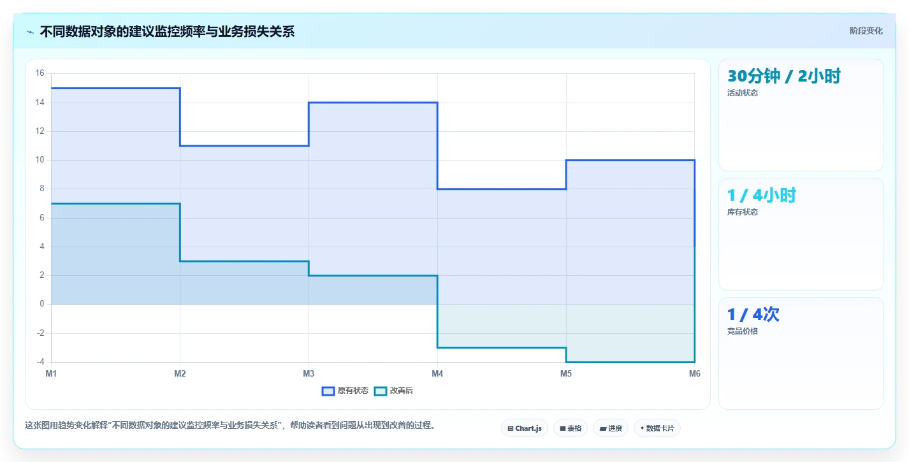Click the 活动状态 caption text
909x462 pixels.
(743, 93)
